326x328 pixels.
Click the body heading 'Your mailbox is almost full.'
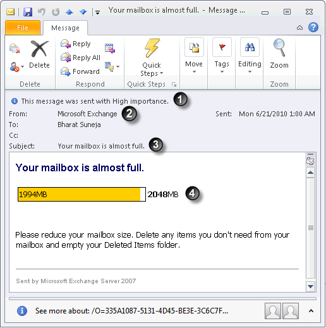[x=80, y=167]
